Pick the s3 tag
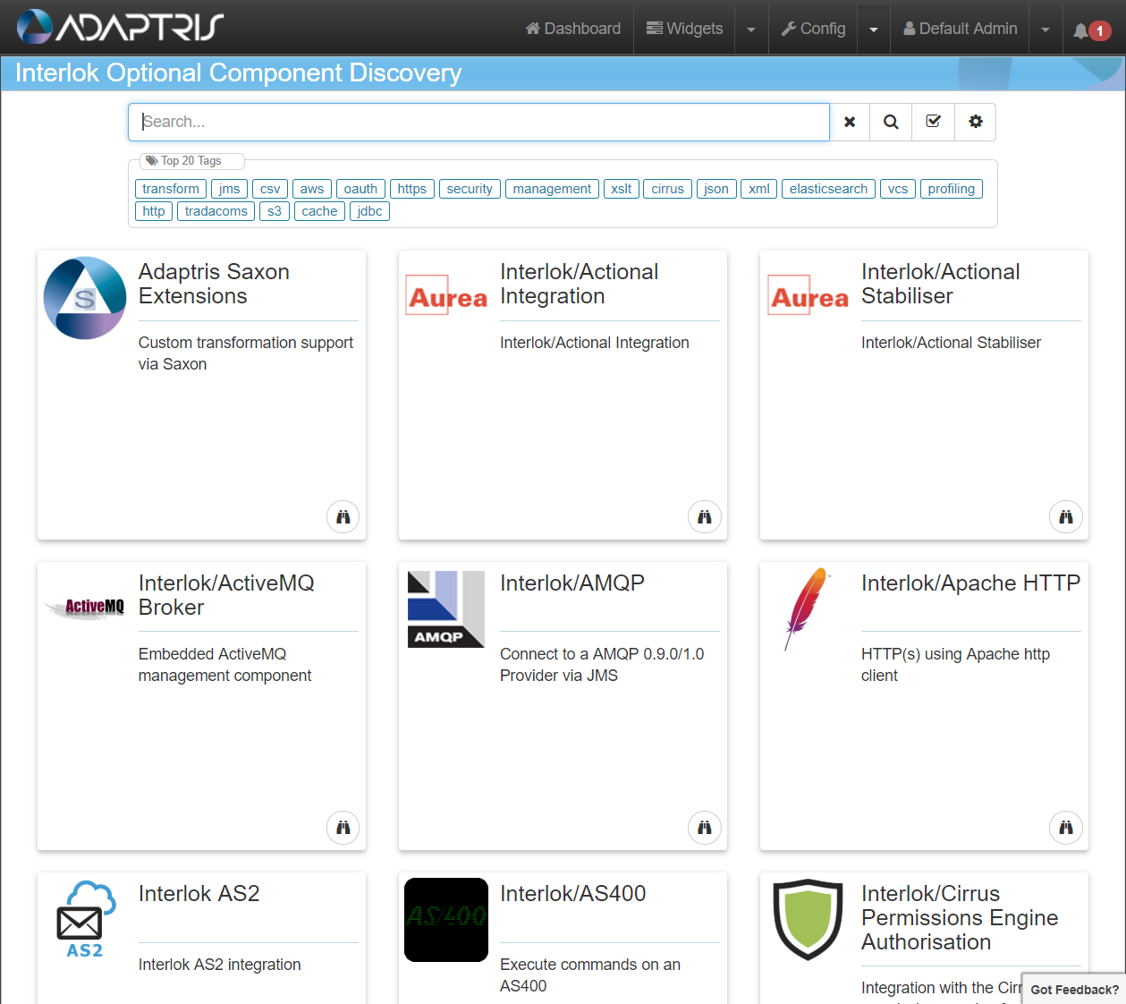This screenshot has width=1126, height=1004. pyautogui.click(x=275, y=211)
